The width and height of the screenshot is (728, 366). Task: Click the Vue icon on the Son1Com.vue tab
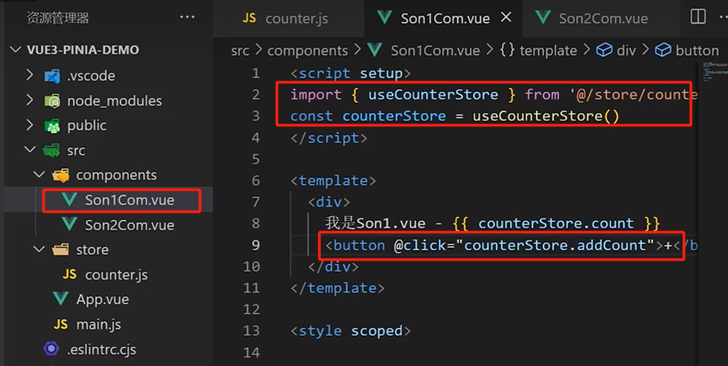(x=384, y=18)
